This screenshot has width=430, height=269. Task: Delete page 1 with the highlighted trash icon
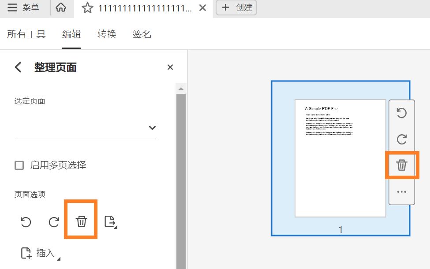[x=402, y=165]
